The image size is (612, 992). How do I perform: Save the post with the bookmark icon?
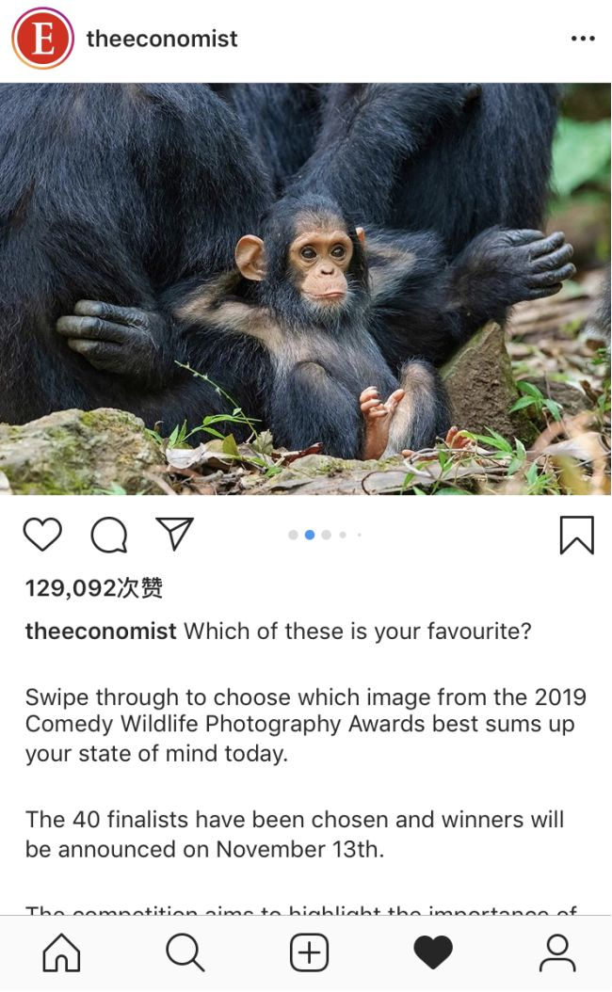tap(576, 536)
